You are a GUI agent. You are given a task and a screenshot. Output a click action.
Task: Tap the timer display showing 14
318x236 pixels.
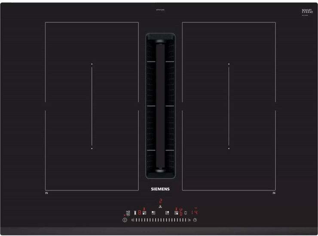[x=194, y=212]
